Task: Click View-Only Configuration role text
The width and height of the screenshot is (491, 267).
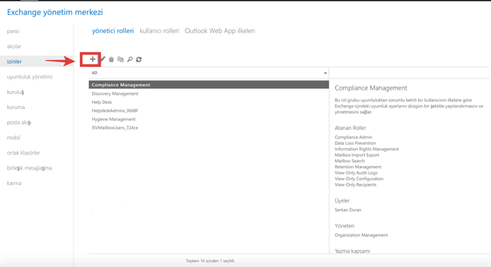Action: (359, 179)
